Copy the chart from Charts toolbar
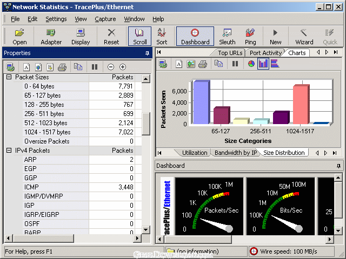This screenshot has height=259, width=346. pos(218,64)
